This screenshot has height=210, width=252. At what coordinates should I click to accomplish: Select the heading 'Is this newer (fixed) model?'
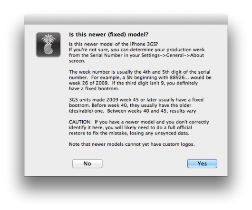coord(108,35)
